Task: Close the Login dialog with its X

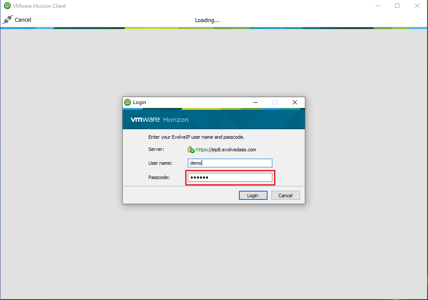Action: click(295, 102)
